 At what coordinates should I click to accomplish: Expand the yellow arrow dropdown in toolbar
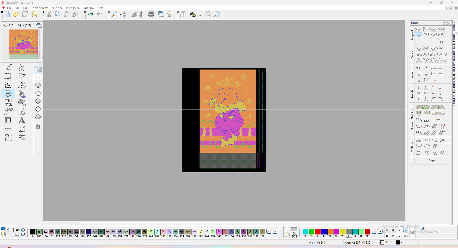pos(200,15)
